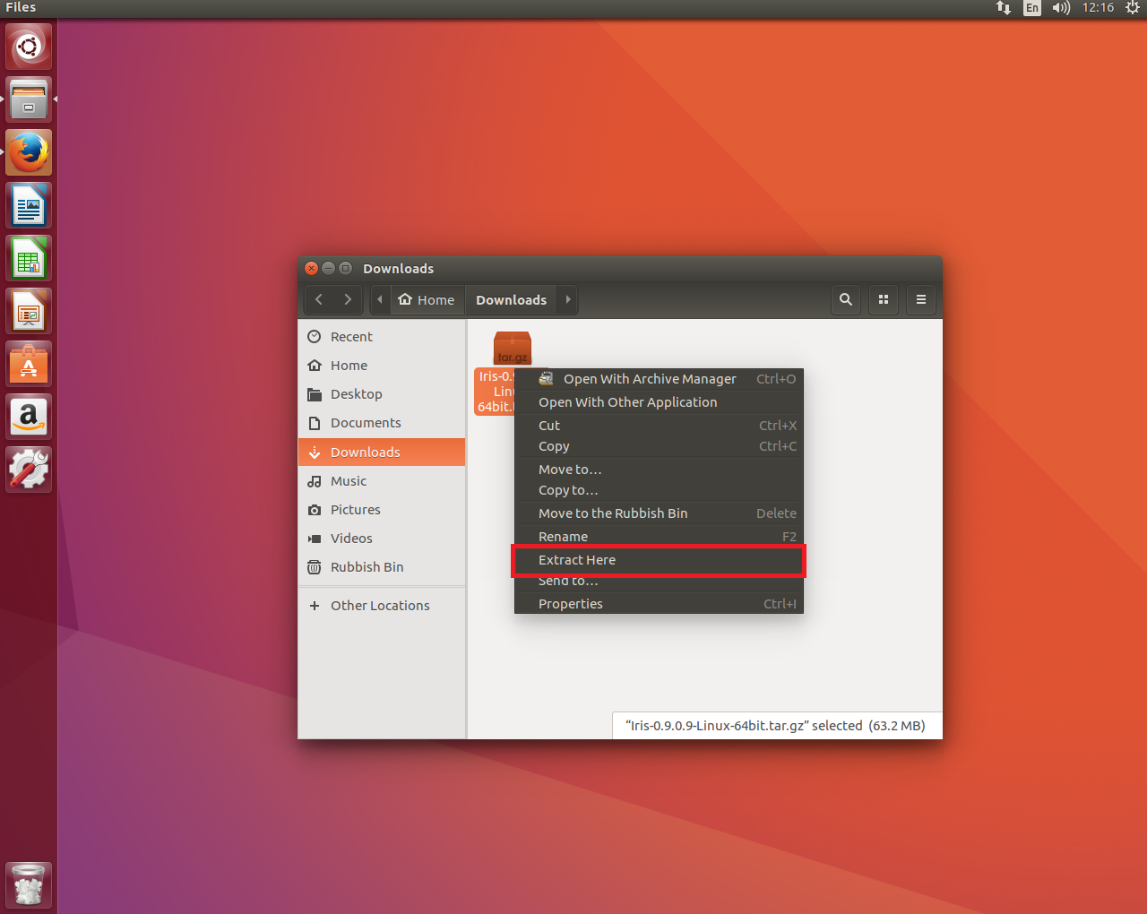Screen dimensions: 1147x914
Task: Select Downloads in the sidebar
Action: [382, 453]
